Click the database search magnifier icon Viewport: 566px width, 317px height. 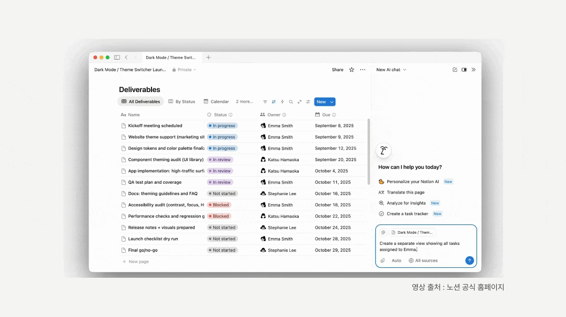click(x=291, y=102)
